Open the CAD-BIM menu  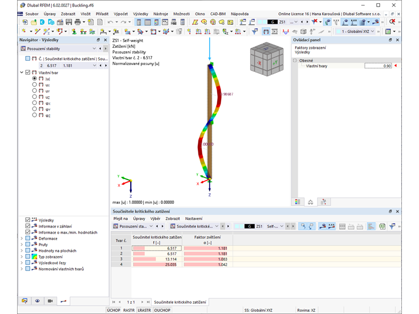click(218, 14)
